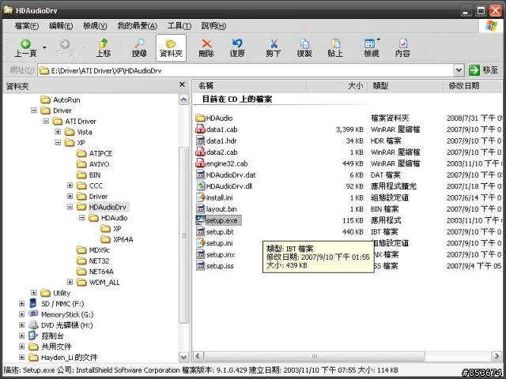
Task: Click the Delete (刪除) toolbar icon
Action: (x=206, y=48)
